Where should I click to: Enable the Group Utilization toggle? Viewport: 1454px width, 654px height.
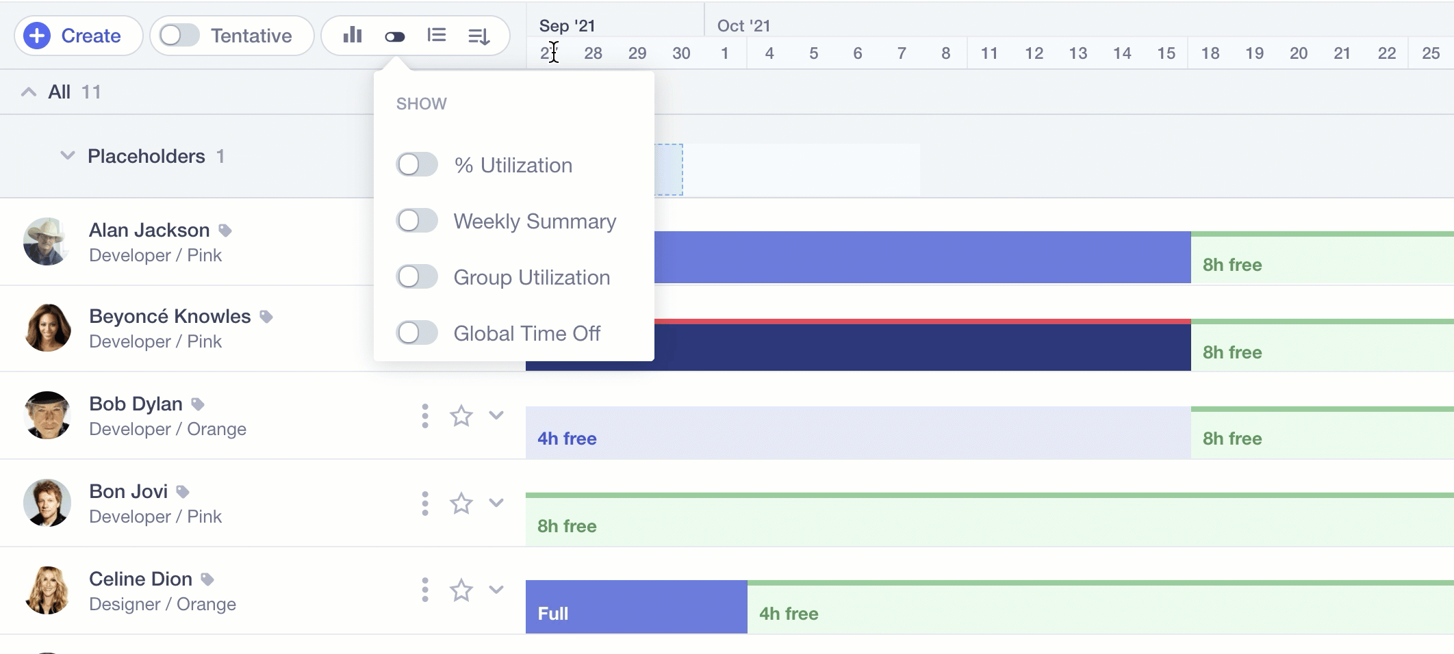click(x=417, y=276)
